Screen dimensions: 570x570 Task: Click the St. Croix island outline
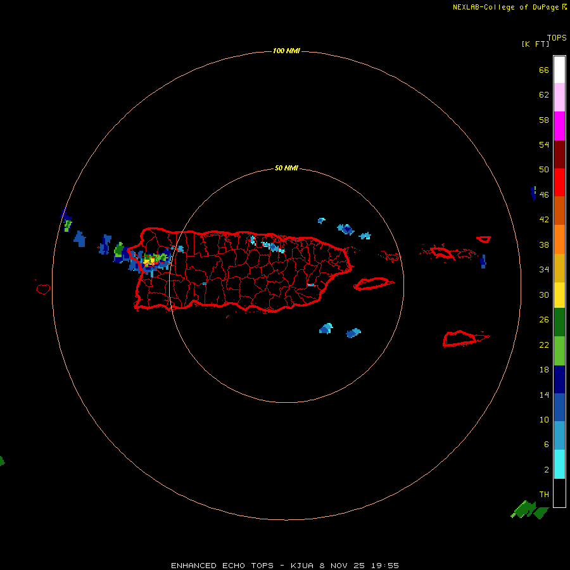(461, 338)
